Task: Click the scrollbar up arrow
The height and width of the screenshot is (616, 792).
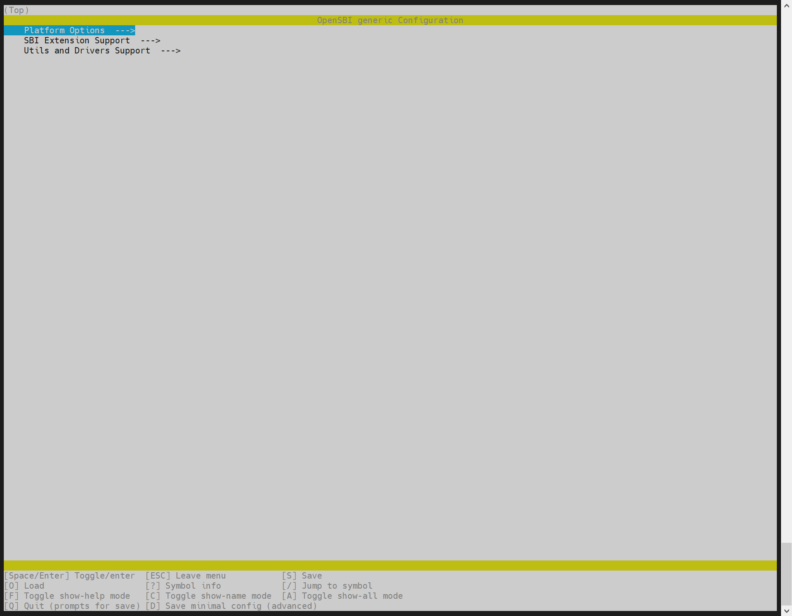Action: click(786, 6)
